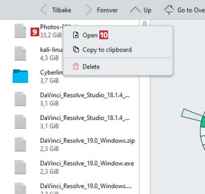205x194 pixels.
Task: Click the Tilbake button label
Action: pyautogui.click(x=62, y=10)
